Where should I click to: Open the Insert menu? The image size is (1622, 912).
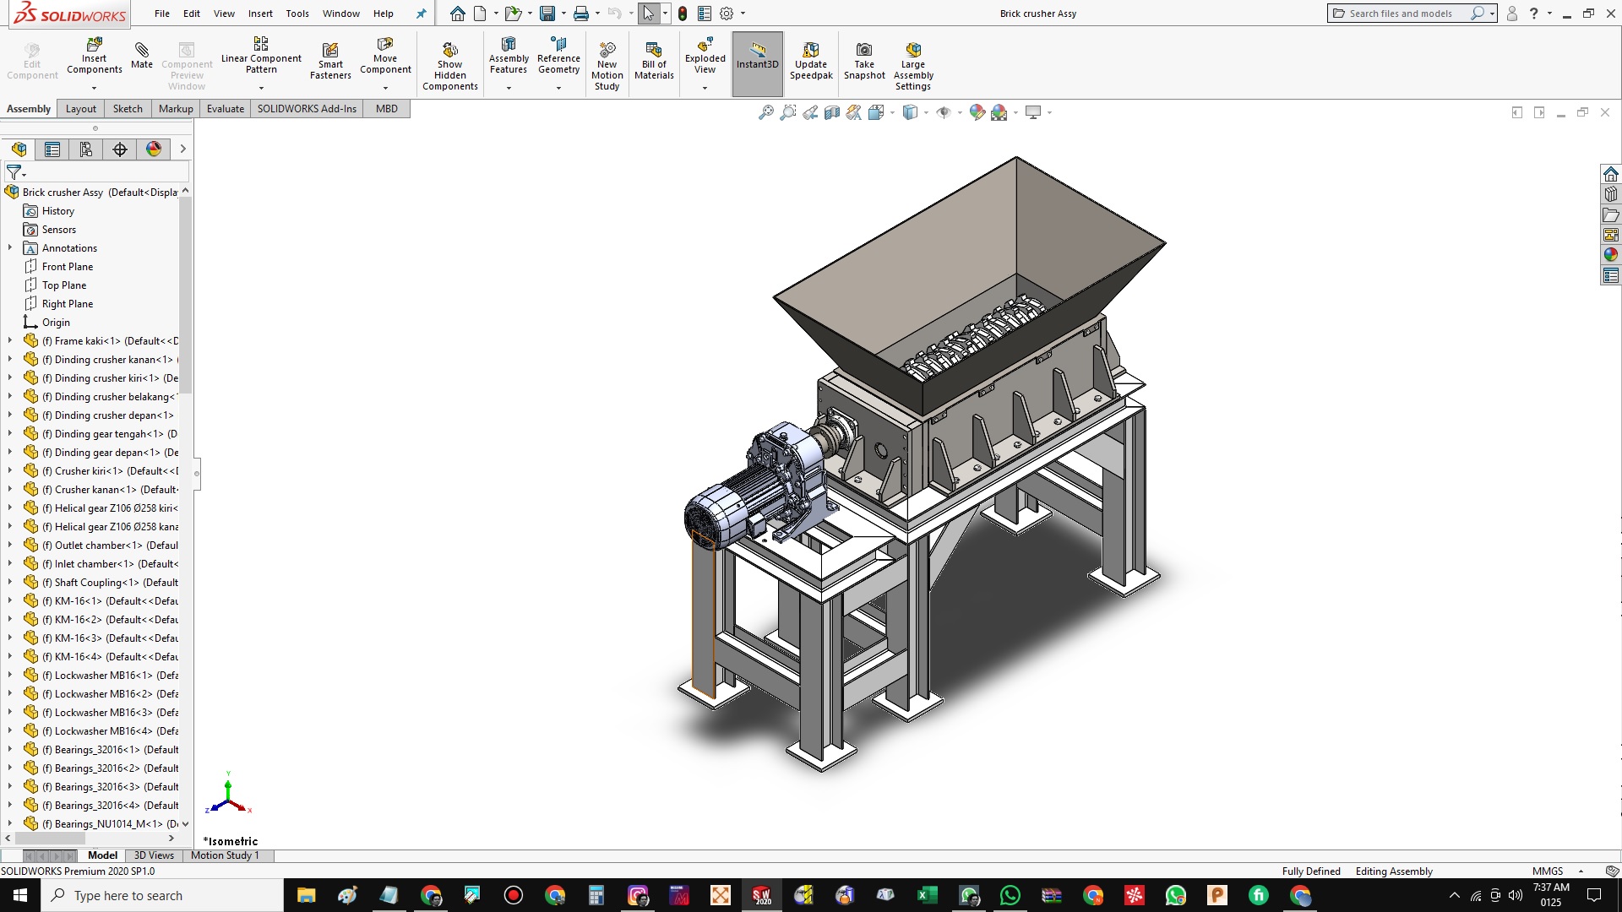[x=260, y=14]
